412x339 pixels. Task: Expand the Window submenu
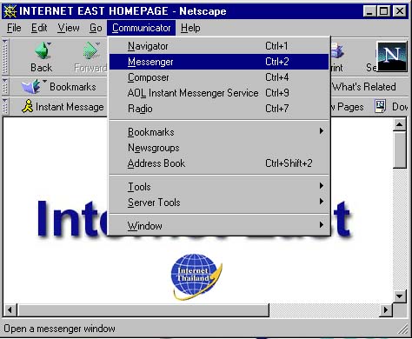pos(219,226)
